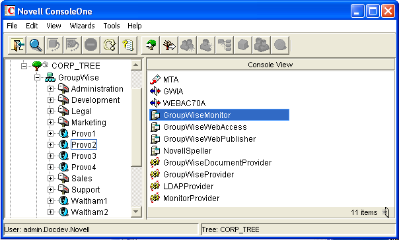Select Provo2 in the tree
The image size is (399, 240).
(84, 144)
